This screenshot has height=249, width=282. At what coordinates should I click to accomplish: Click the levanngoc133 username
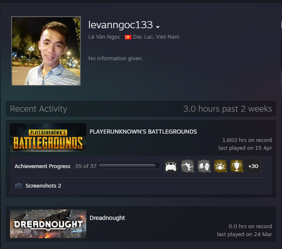120,25
